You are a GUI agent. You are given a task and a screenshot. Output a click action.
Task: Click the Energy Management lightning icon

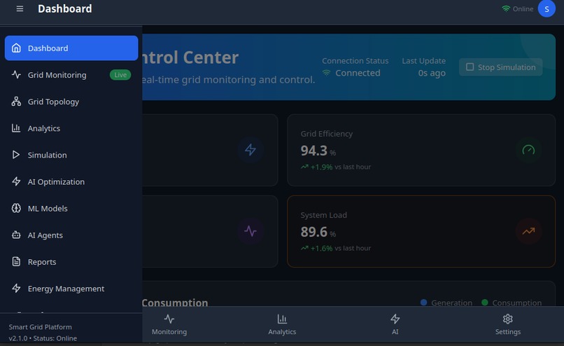tap(16, 288)
